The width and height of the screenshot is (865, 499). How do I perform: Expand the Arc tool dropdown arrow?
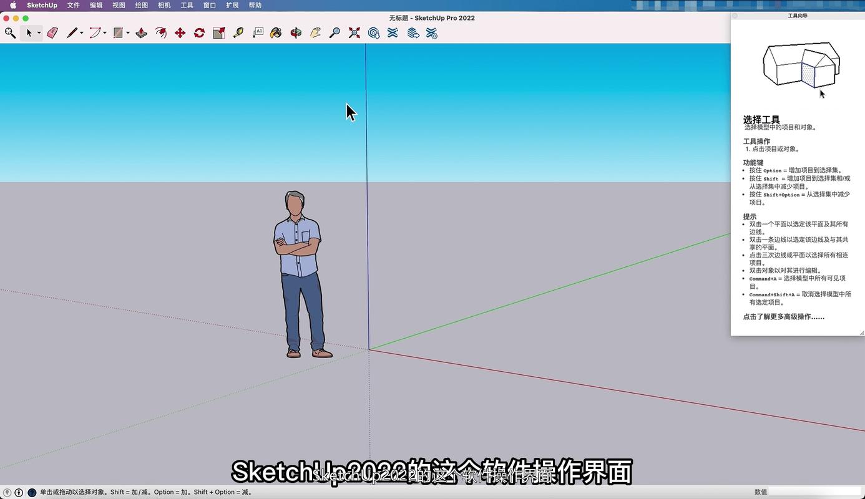105,33
